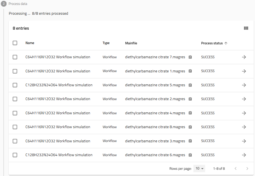Select row with citrate 3.magres checkbox
255x176 pixels.
coord(15,141)
